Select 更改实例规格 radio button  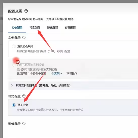click(x=14, y=47)
